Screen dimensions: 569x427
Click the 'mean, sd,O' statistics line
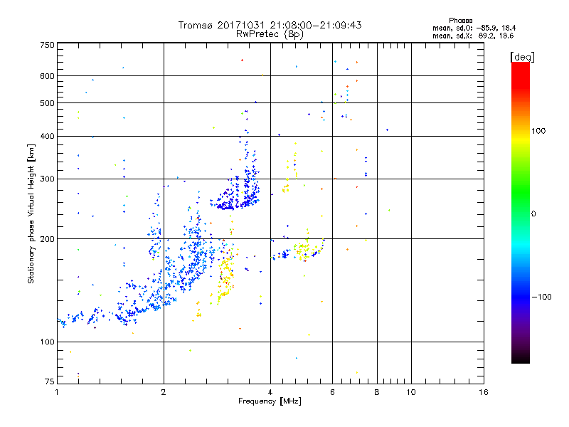[x=474, y=28]
